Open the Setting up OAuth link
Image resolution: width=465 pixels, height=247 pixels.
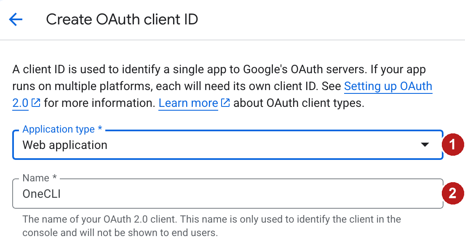[388, 86]
